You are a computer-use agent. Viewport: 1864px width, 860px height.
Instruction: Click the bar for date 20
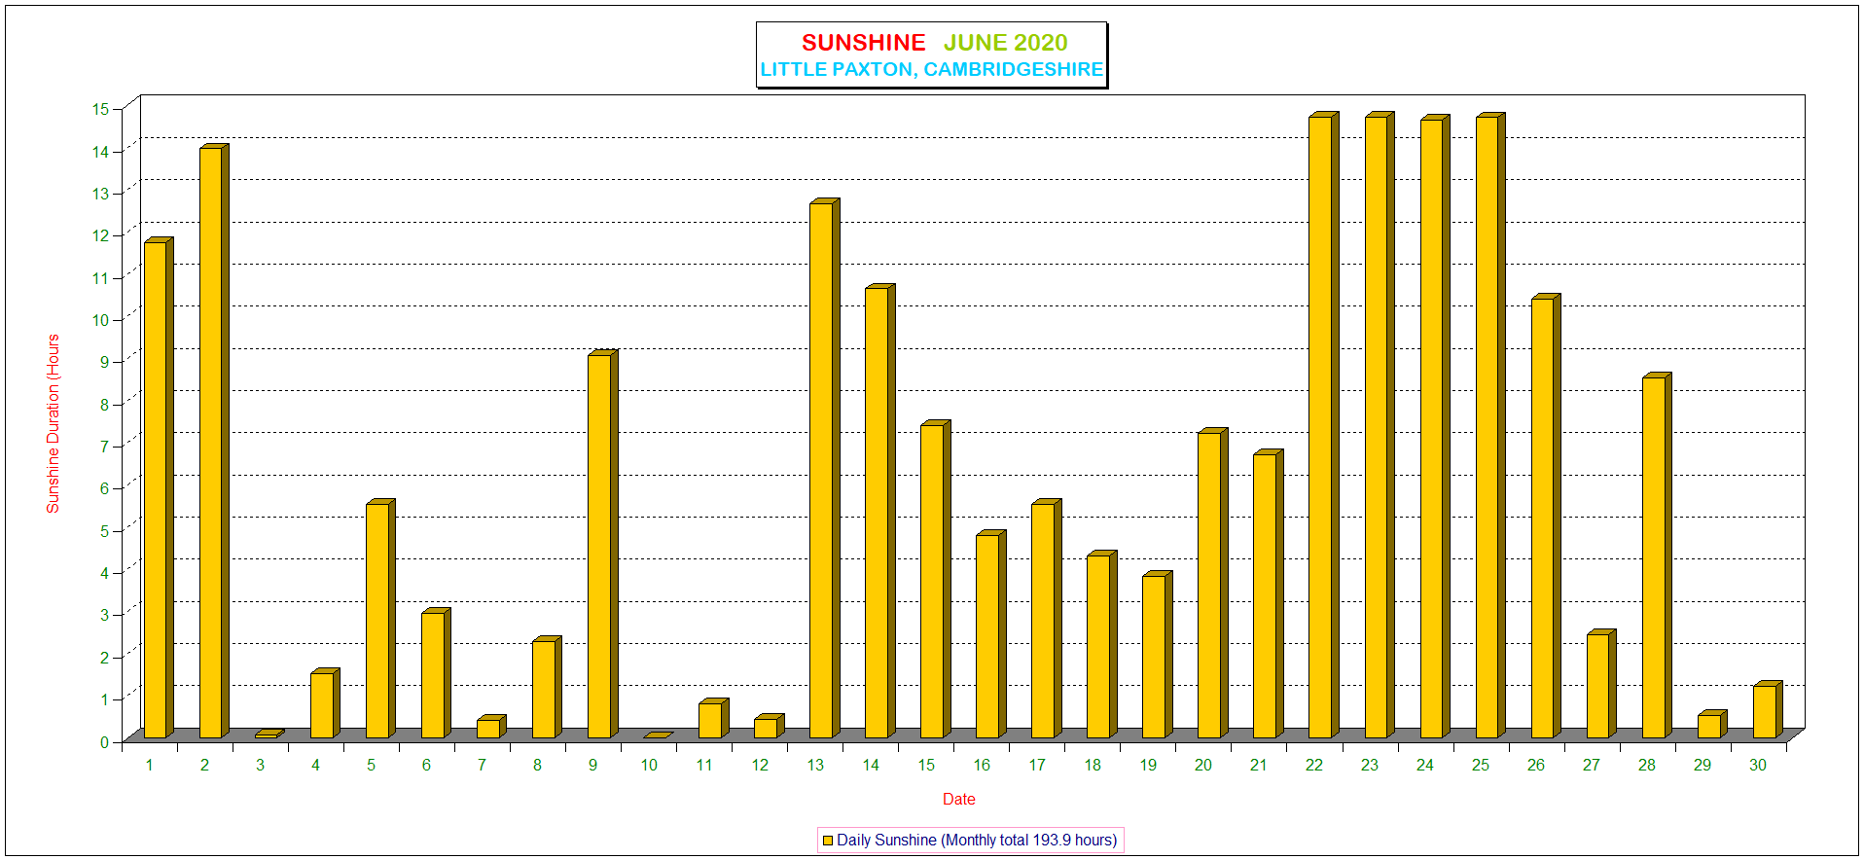(1212, 583)
